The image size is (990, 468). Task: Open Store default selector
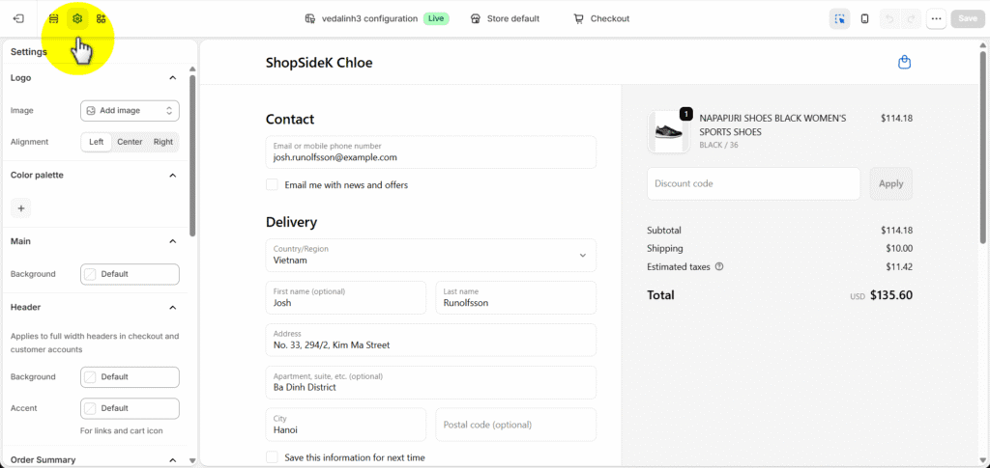click(x=505, y=19)
